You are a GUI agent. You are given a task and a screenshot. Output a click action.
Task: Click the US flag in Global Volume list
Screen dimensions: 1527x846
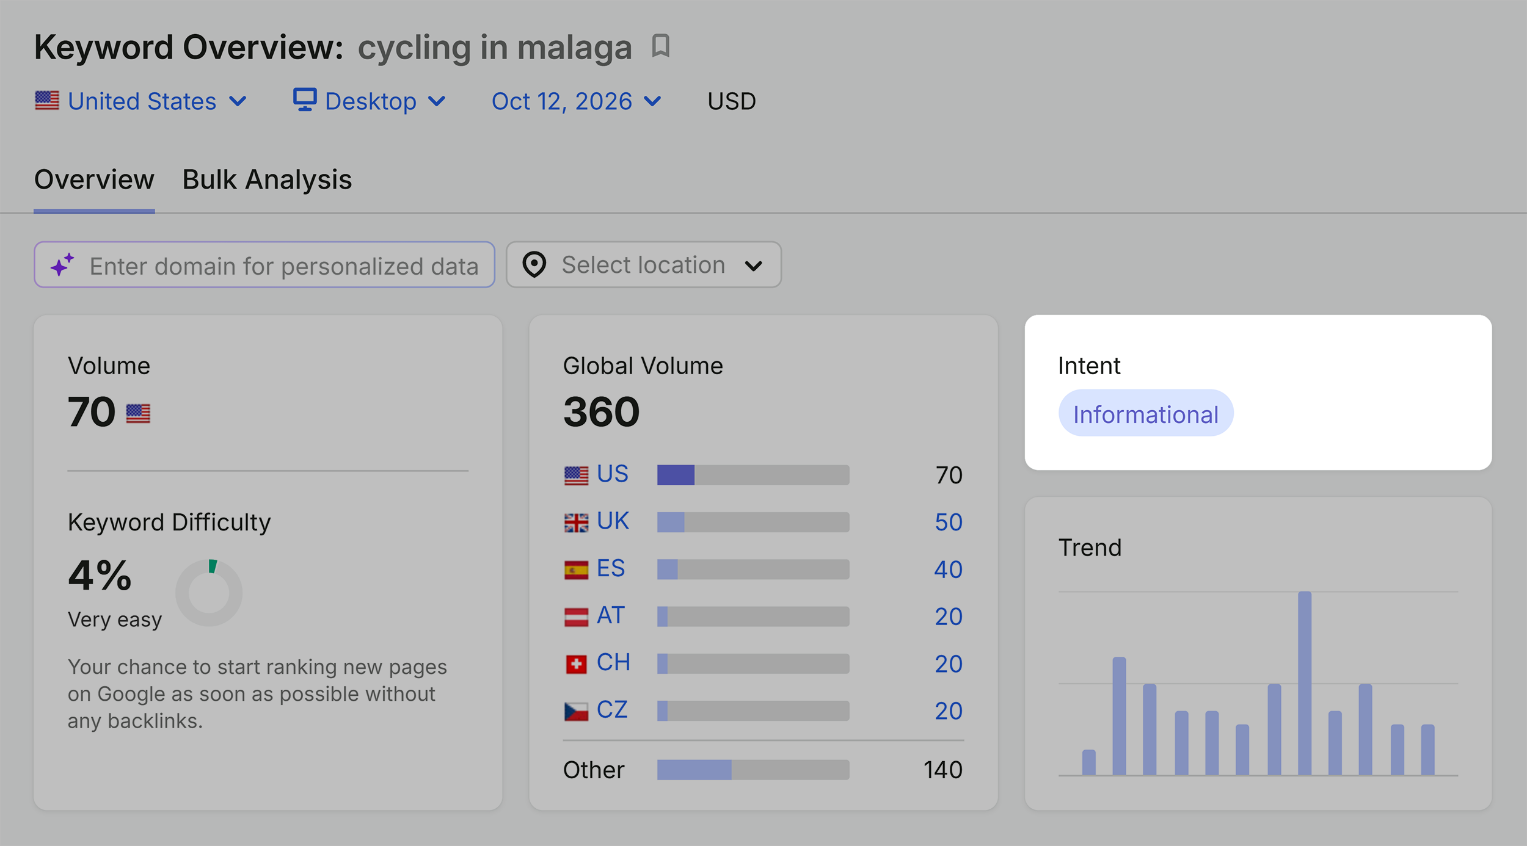coord(576,475)
